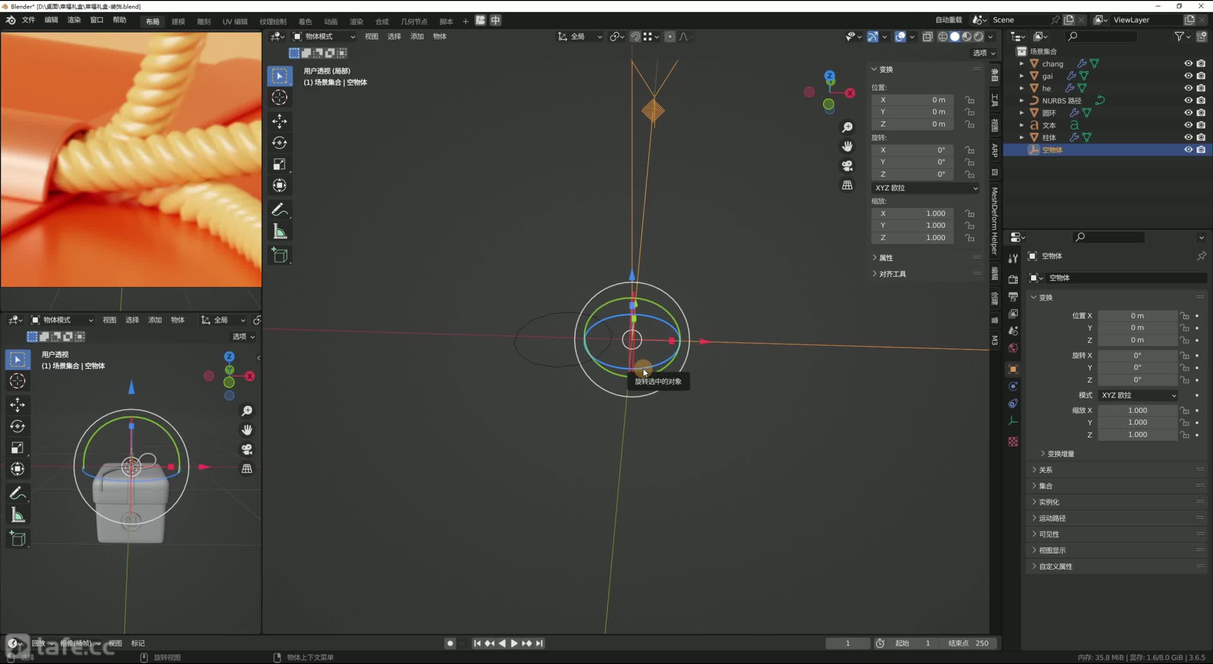Expand the 柱体 object in outliner
Screen dimensions: 1213x664
[1022, 137]
